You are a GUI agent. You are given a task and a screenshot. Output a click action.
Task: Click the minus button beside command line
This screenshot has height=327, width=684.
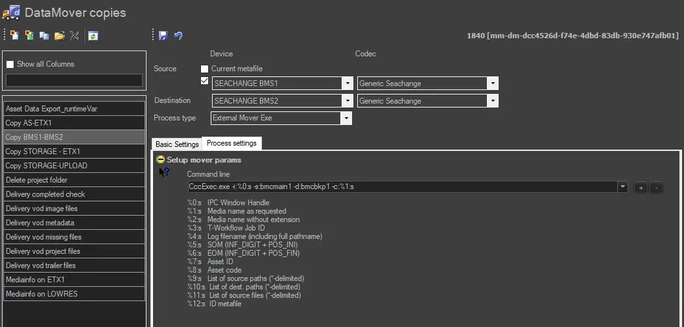[x=656, y=187]
